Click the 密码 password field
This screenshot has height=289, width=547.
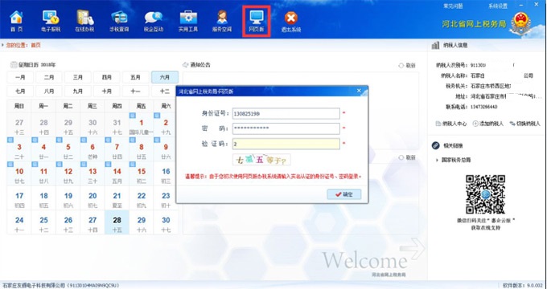pyautogui.click(x=286, y=128)
